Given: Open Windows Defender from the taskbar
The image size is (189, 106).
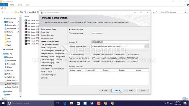Looking at the screenshot, I should (85, 103).
